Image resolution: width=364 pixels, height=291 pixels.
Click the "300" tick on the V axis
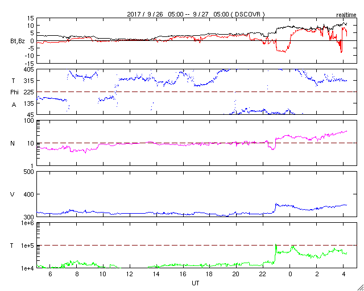[29, 217]
